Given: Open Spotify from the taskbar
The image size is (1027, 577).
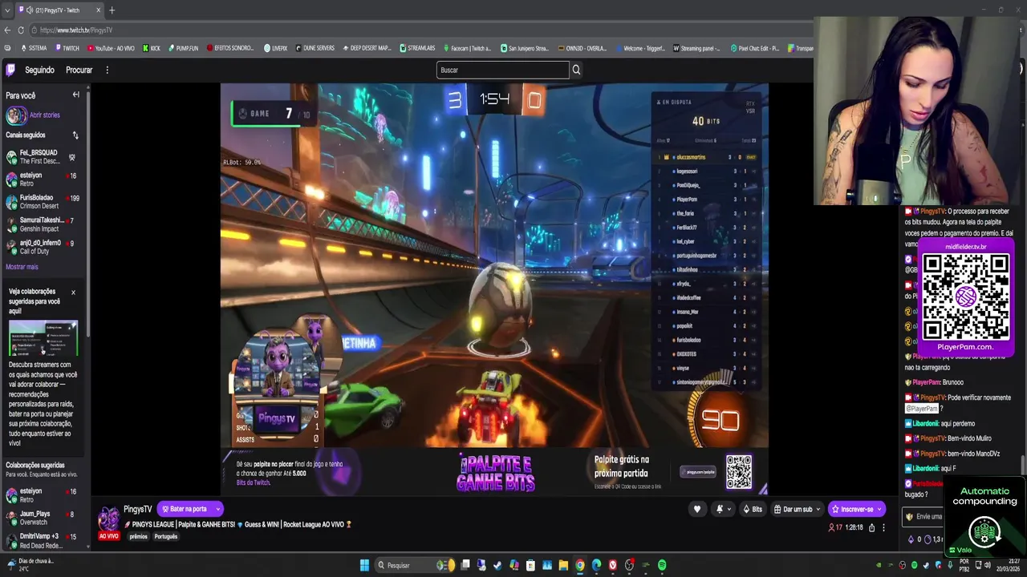Looking at the screenshot, I should click(x=662, y=565).
